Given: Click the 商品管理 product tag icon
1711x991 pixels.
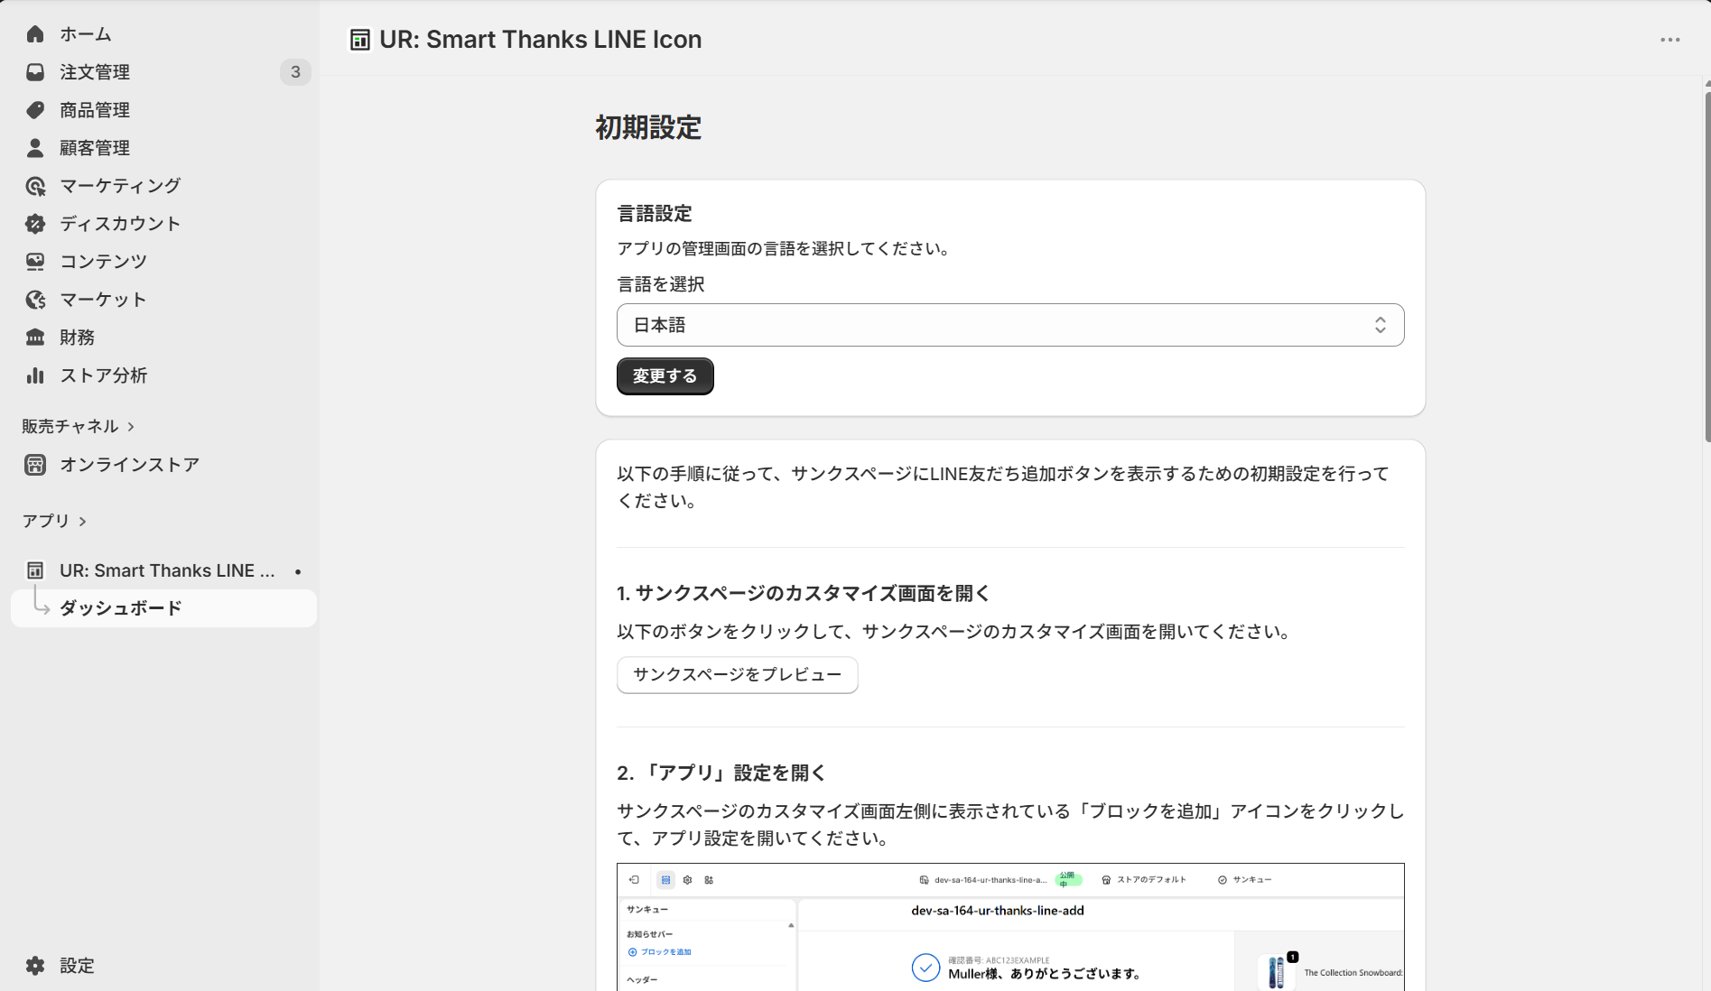Looking at the screenshot, I should (x=35, y=110).
